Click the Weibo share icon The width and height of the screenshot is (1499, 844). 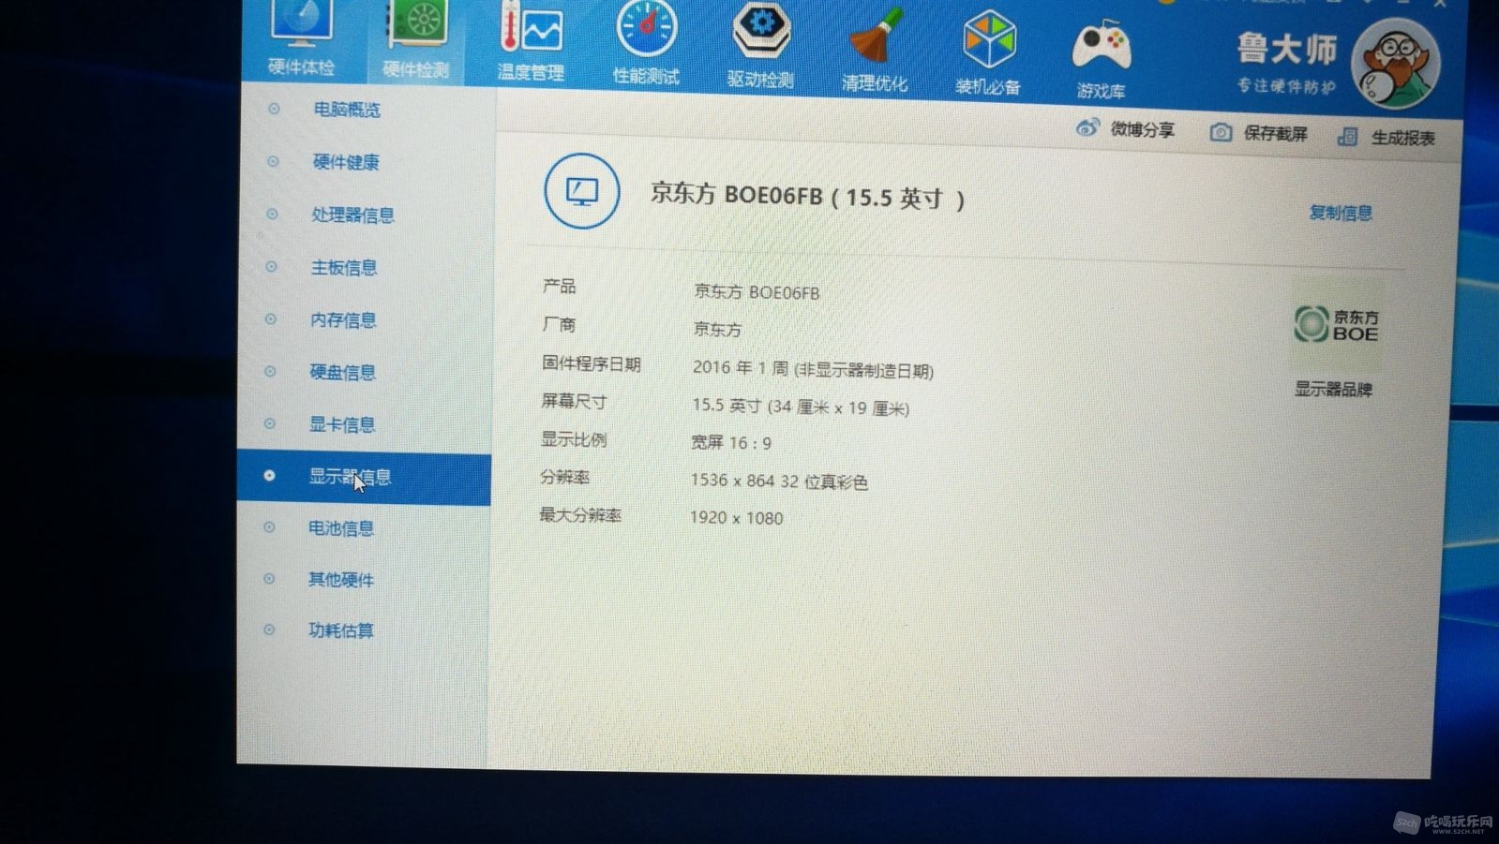pyautogui.click(x=1087, y=127)
